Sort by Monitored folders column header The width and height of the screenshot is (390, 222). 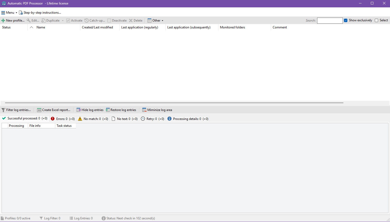[x=244, y=27]
